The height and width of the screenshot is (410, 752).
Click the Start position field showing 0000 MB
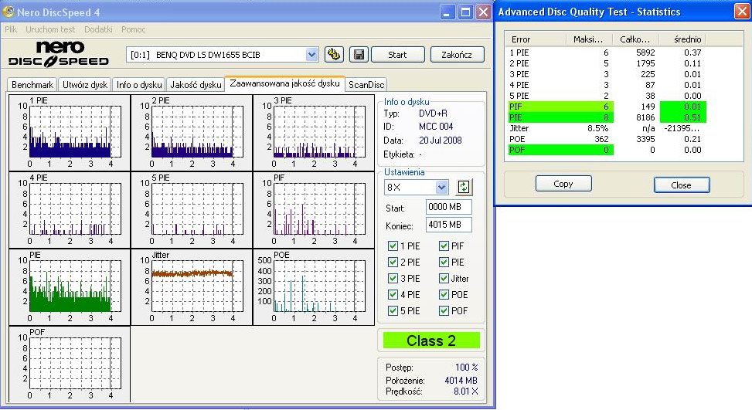point(448,207)
